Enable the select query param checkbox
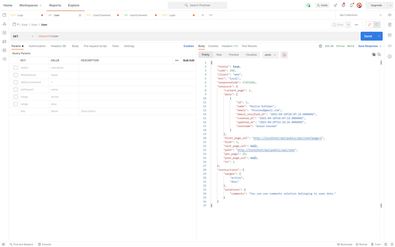Image resolution: width=395 pixels, height=247 pixels. click(x=15, y=68)
